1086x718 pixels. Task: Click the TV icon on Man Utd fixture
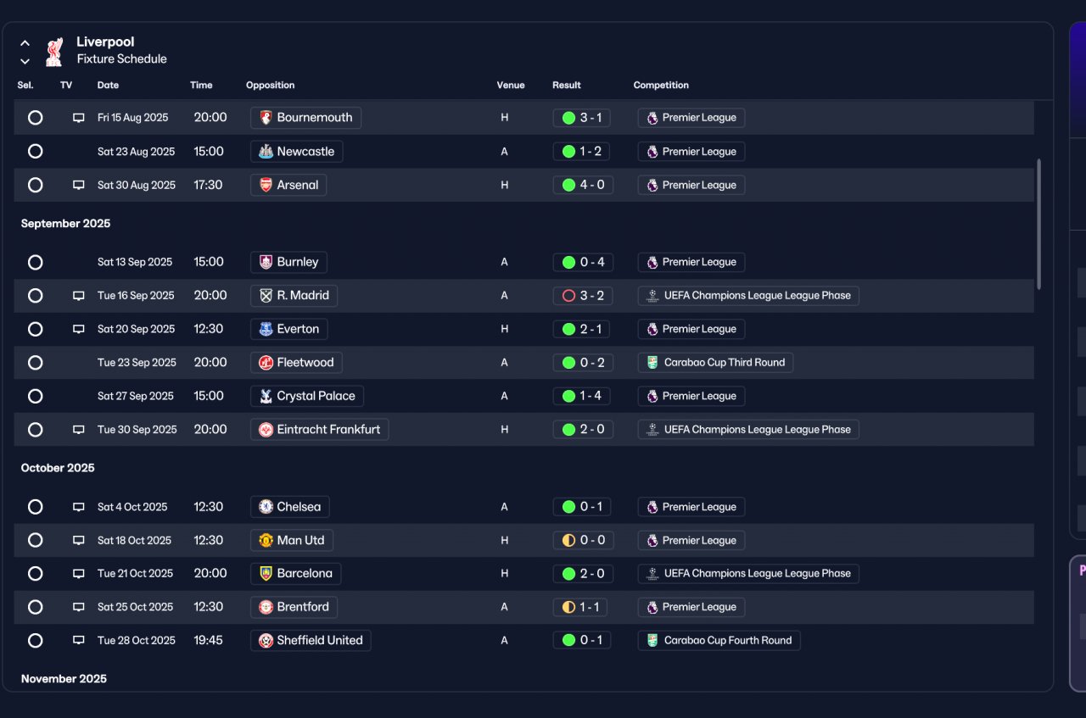coord(78,541)
